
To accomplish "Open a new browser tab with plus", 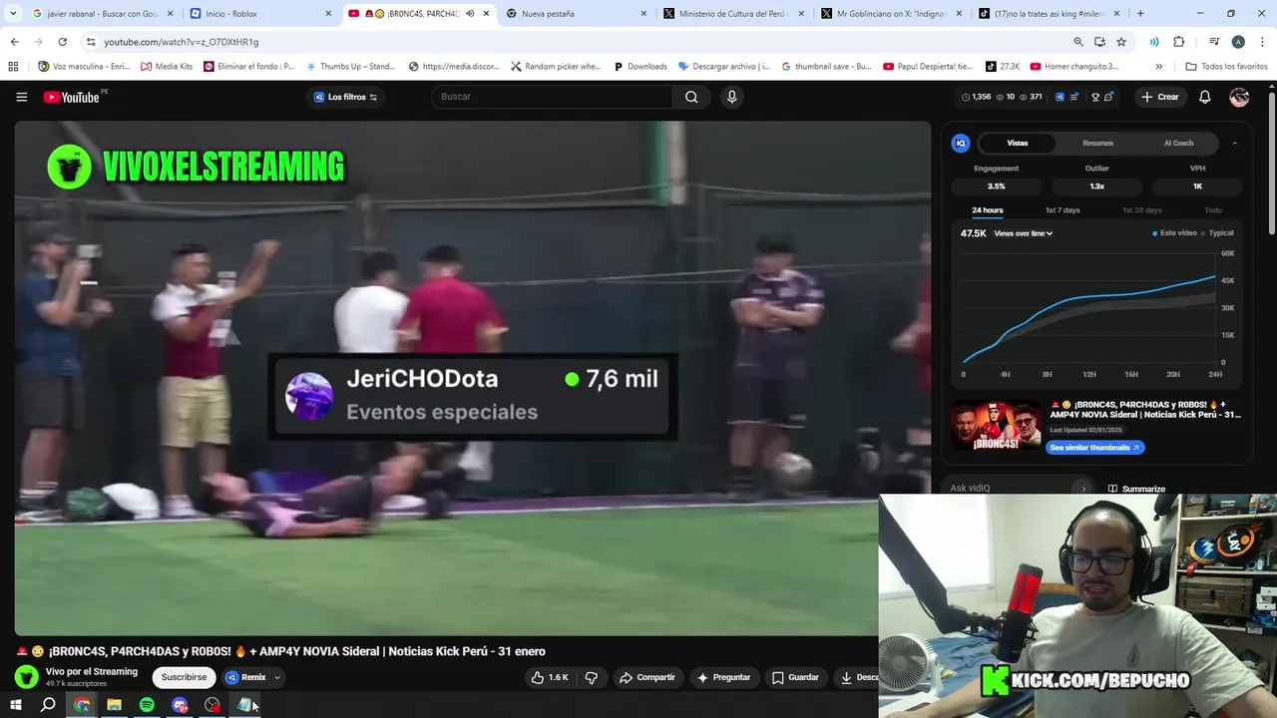I will click(1140, 14).
